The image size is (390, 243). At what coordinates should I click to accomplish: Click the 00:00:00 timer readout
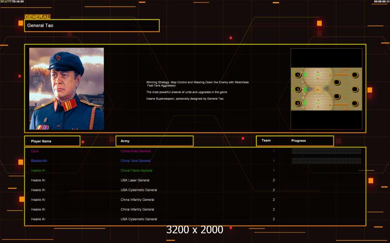click(x=381, y=2)
